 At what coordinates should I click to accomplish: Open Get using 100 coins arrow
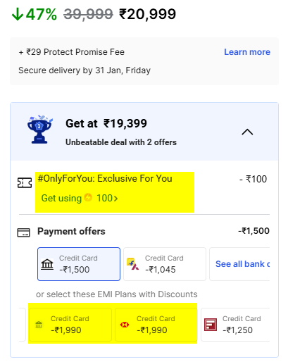point(80,198)
